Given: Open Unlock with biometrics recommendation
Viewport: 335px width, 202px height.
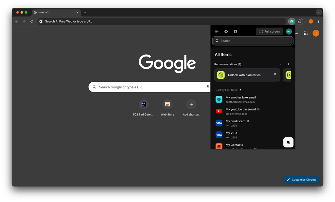Looking at the screenshot, I should 247,75.
